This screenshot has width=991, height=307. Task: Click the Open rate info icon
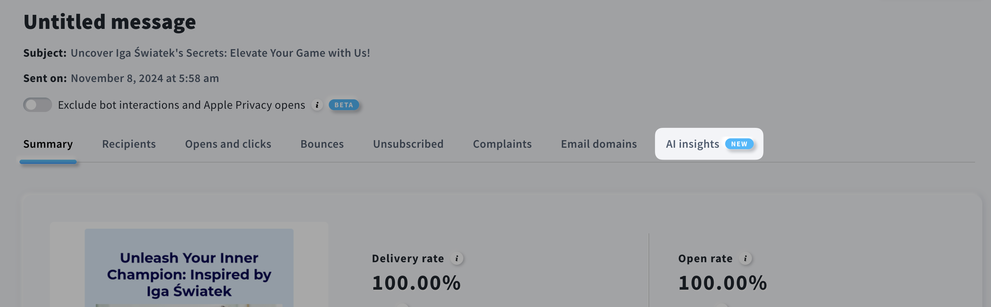click(x=745, y=259)
